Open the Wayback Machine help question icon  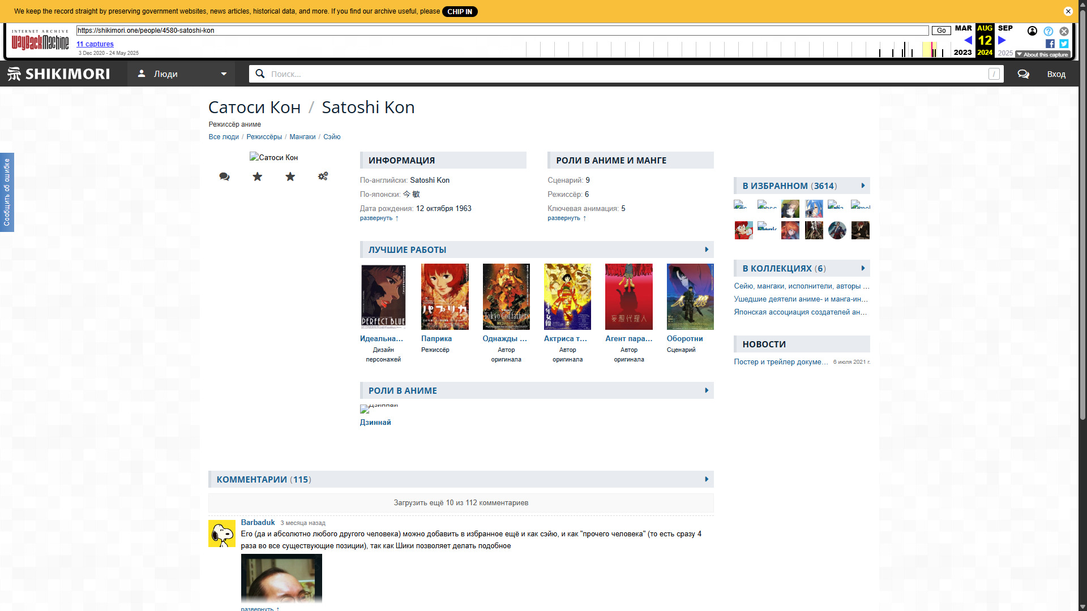coord(1048,31)
